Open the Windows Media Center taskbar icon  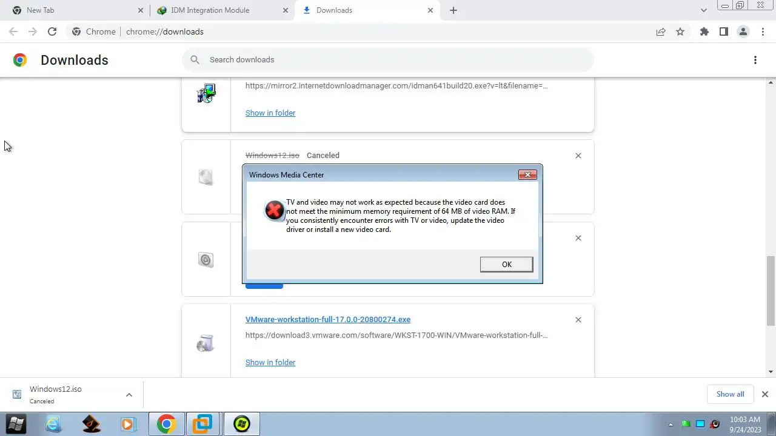pyautogui.click(x=242, y=424)
